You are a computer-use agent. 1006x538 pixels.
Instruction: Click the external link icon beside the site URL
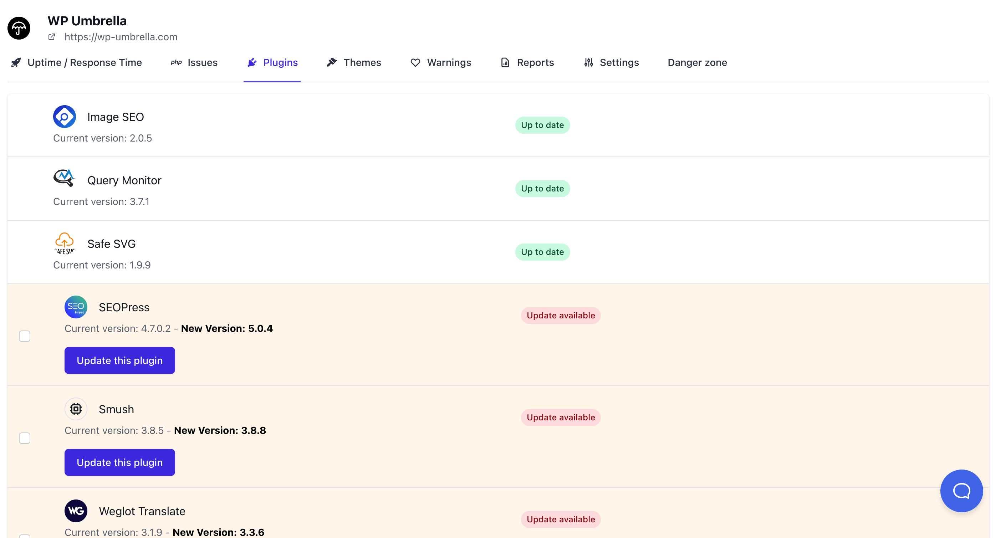point(52,37)
